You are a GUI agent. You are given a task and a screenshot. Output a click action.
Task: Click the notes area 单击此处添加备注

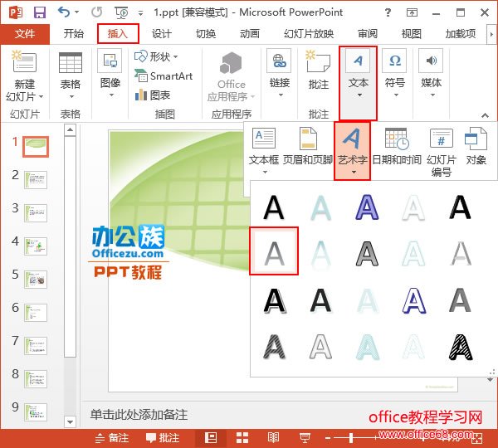point(139,415)
